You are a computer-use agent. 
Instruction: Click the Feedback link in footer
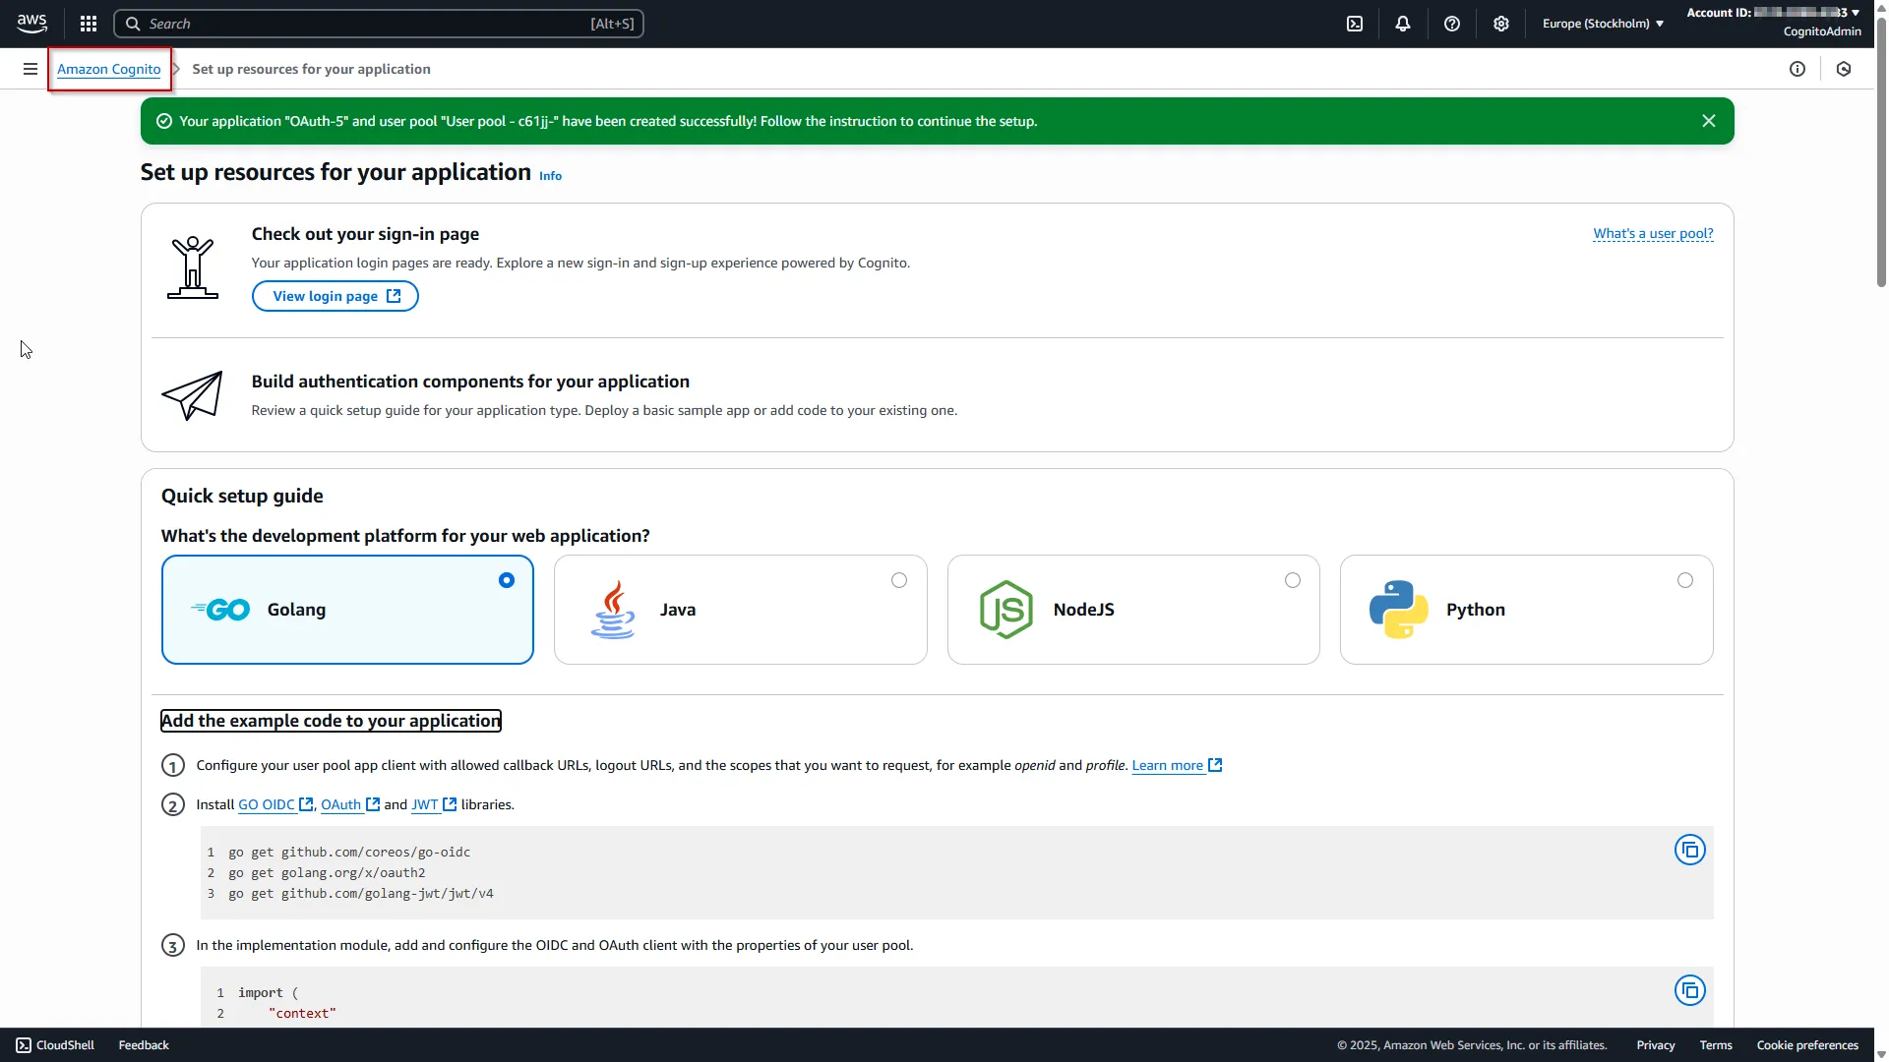144,1045
